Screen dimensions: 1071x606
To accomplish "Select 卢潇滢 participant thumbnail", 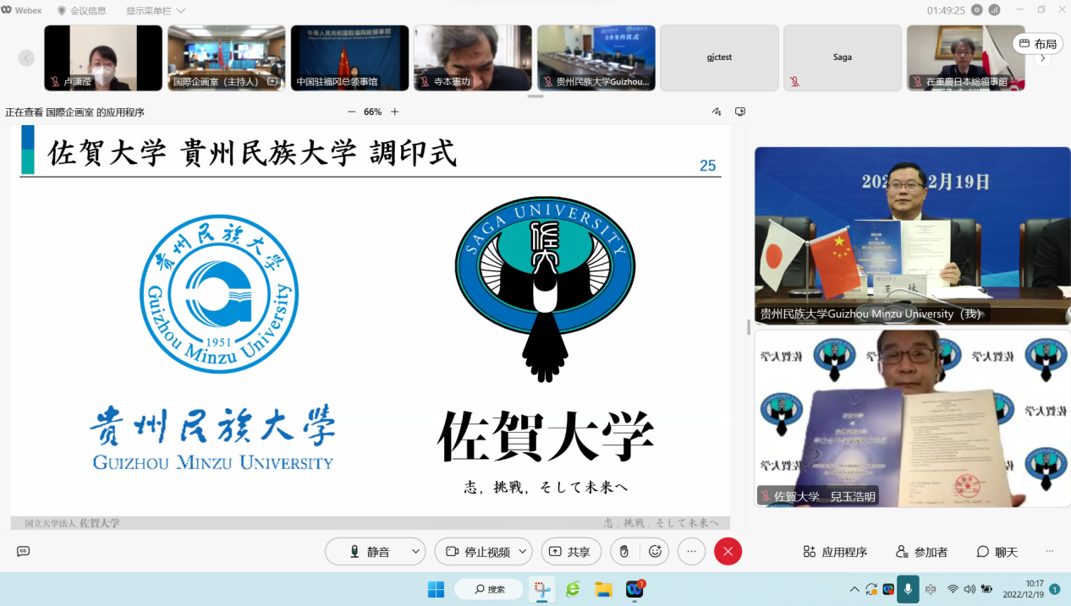I will point(103,58).
